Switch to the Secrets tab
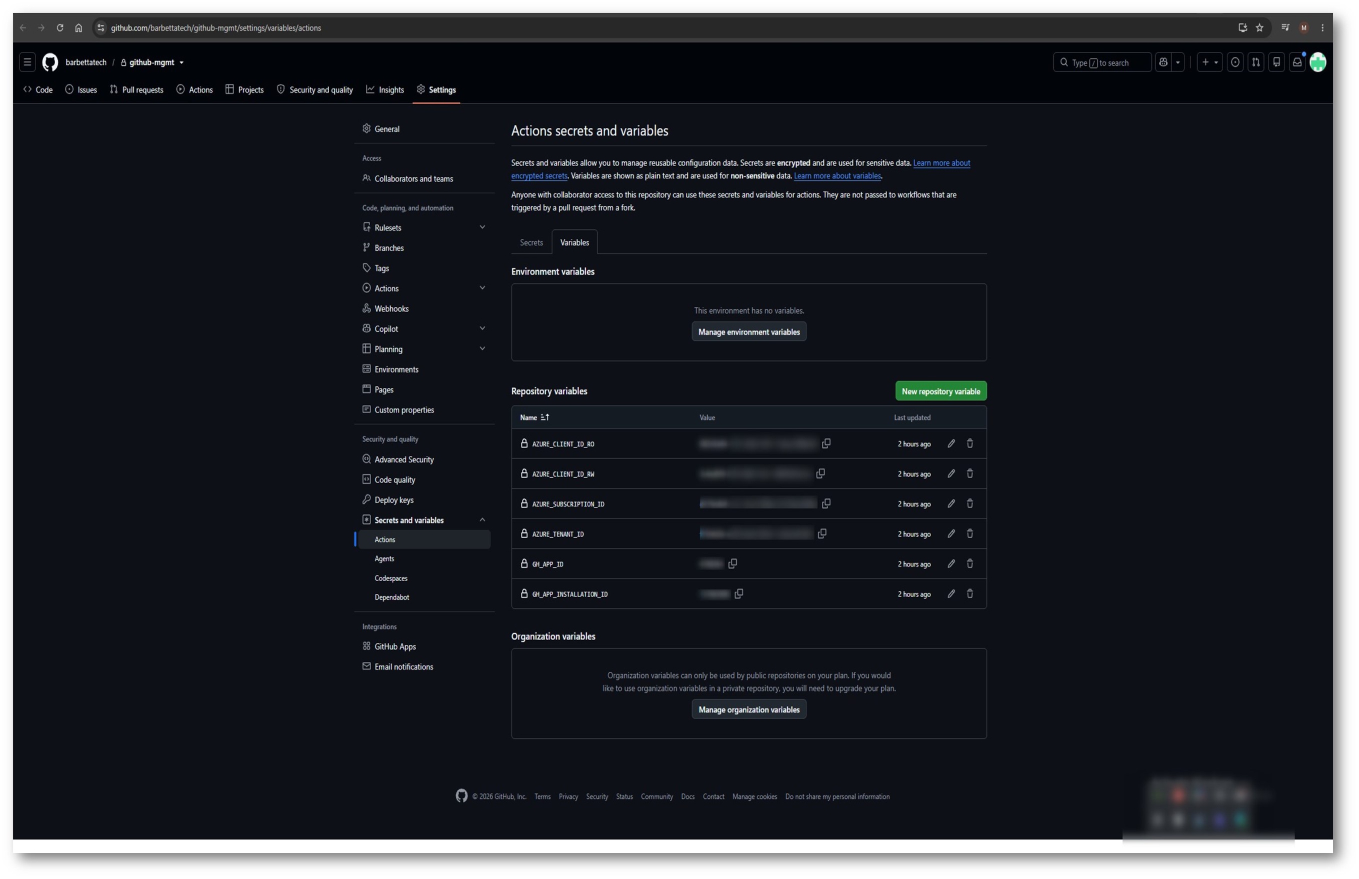 [531, 243]
